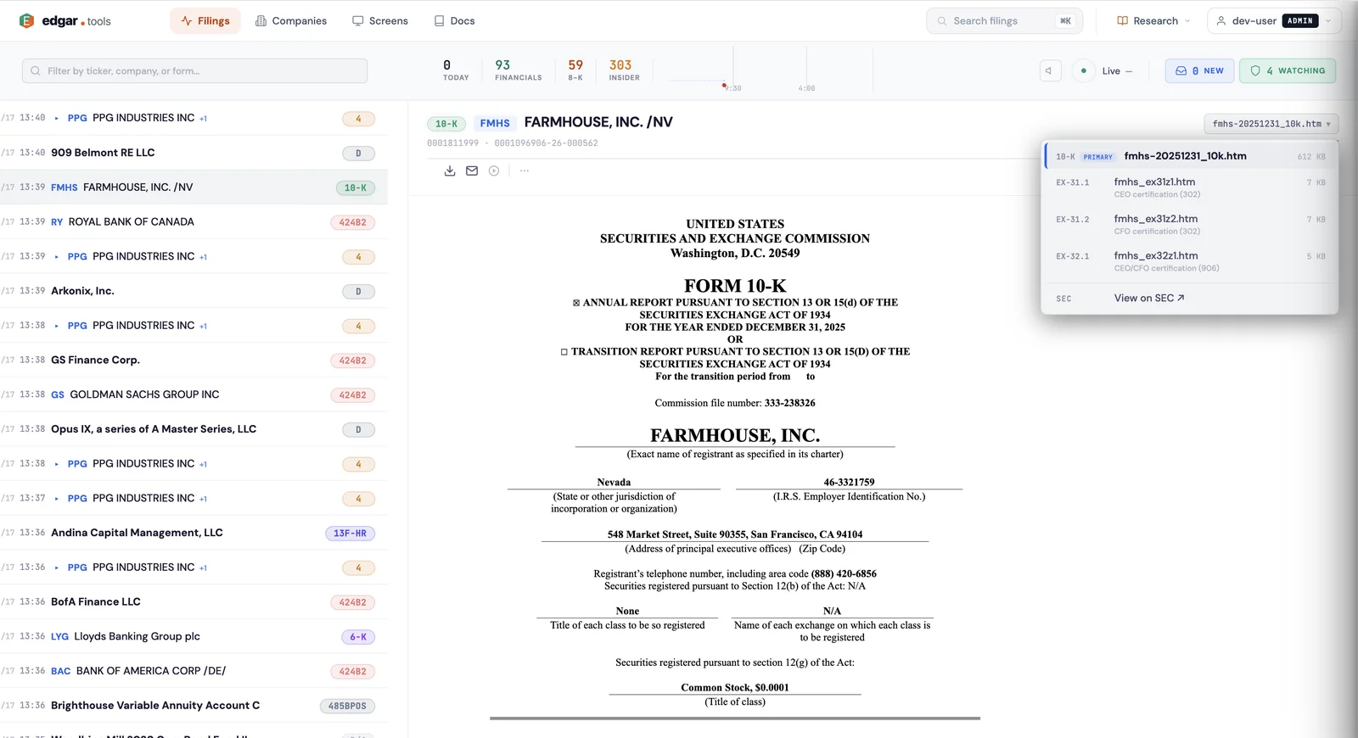Click the CIK number 0001811999
The width and height of the screenshot is (1358, 738).
click(452, 143)
